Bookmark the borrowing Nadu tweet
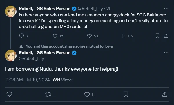This screenshot has width=174, height=105. tap(126, 95)
